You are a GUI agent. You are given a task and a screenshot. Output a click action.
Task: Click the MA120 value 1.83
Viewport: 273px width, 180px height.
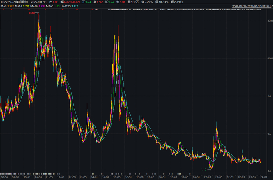coord(74,6)
